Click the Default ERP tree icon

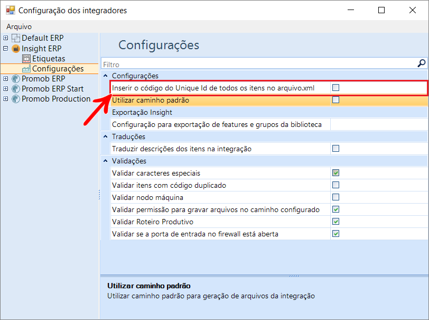pyautogui.click(x=16, y=38)
